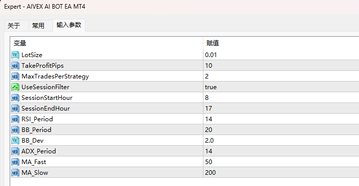Select the BB_Period variable row

point(185,130)
